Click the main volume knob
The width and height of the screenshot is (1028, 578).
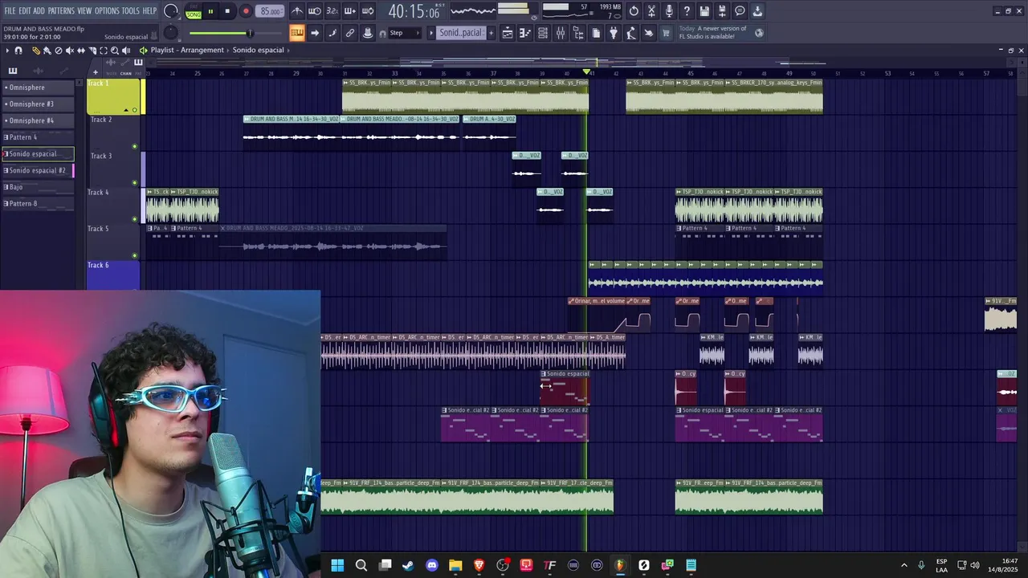coord(171,11)
